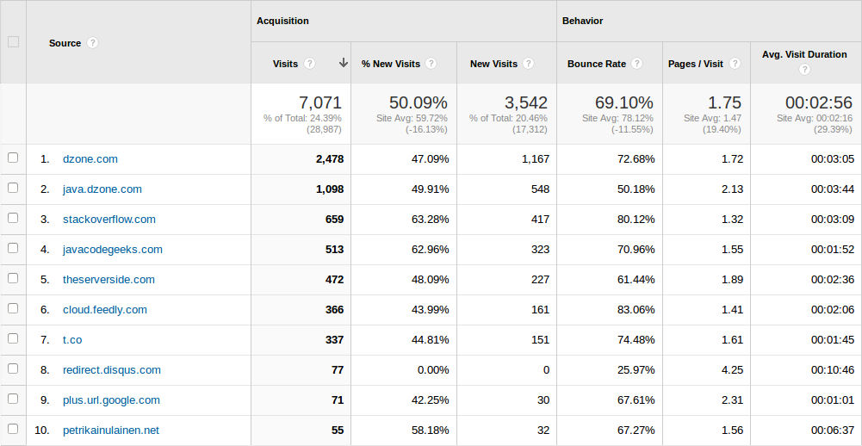The image size is (862, 446).
Task: Open the redirect.disqus.com source link
Action: (x=112, y=370)
